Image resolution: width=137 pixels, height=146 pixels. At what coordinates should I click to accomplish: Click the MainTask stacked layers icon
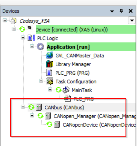pyautogui.click(x=66, y=90)
